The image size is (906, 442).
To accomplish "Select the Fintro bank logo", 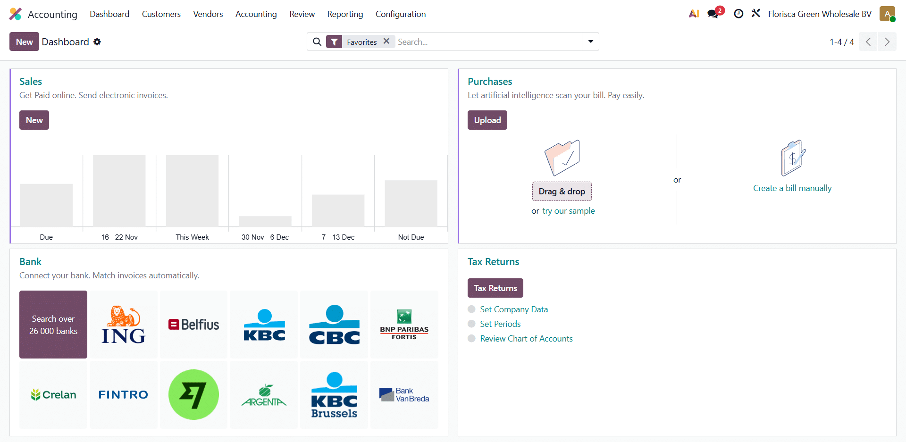I will 124,395.
